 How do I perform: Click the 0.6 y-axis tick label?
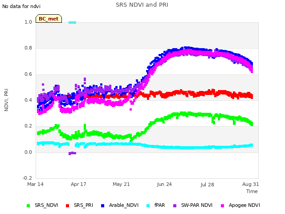point(28,74)
